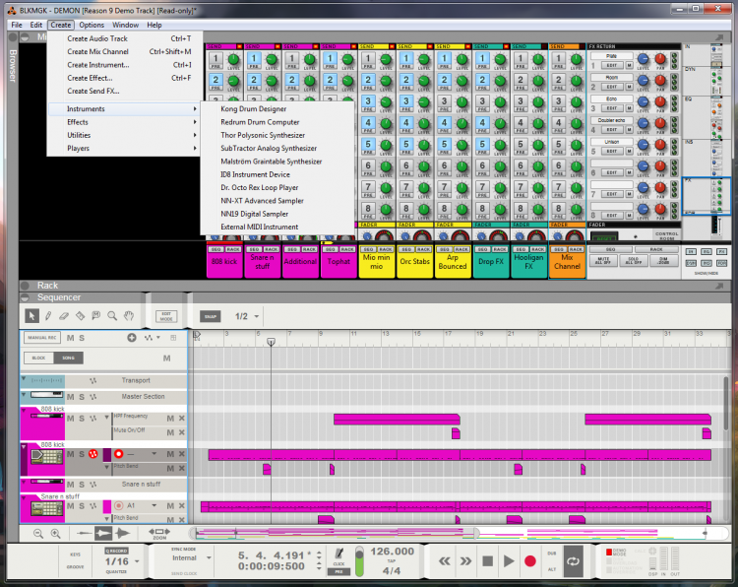Click the Rewind transport button
The height and width of the screenshot is (587, 738).
point(445,561)
